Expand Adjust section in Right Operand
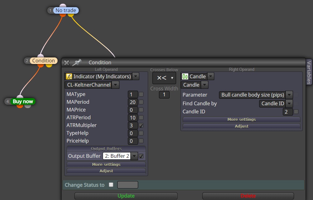313x200 pixels. pos(241,126)
